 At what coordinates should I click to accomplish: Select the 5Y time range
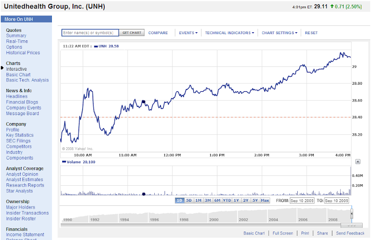coord(255,200)
